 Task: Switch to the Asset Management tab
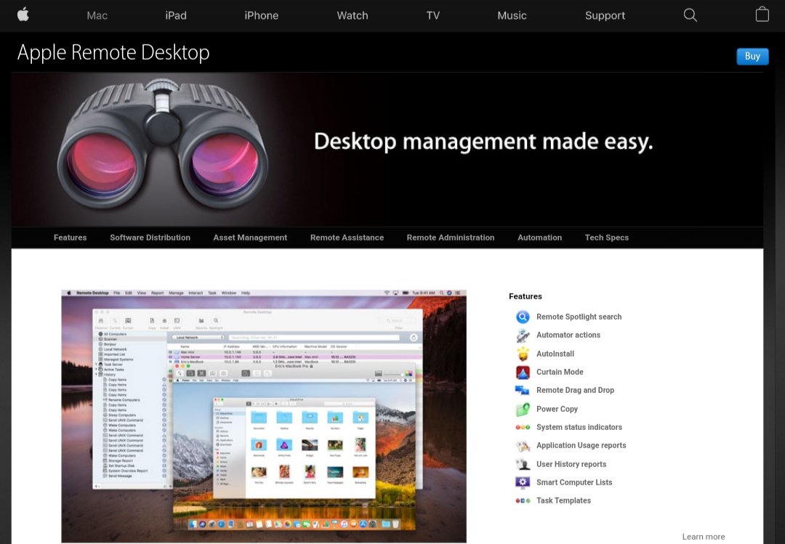250,238
